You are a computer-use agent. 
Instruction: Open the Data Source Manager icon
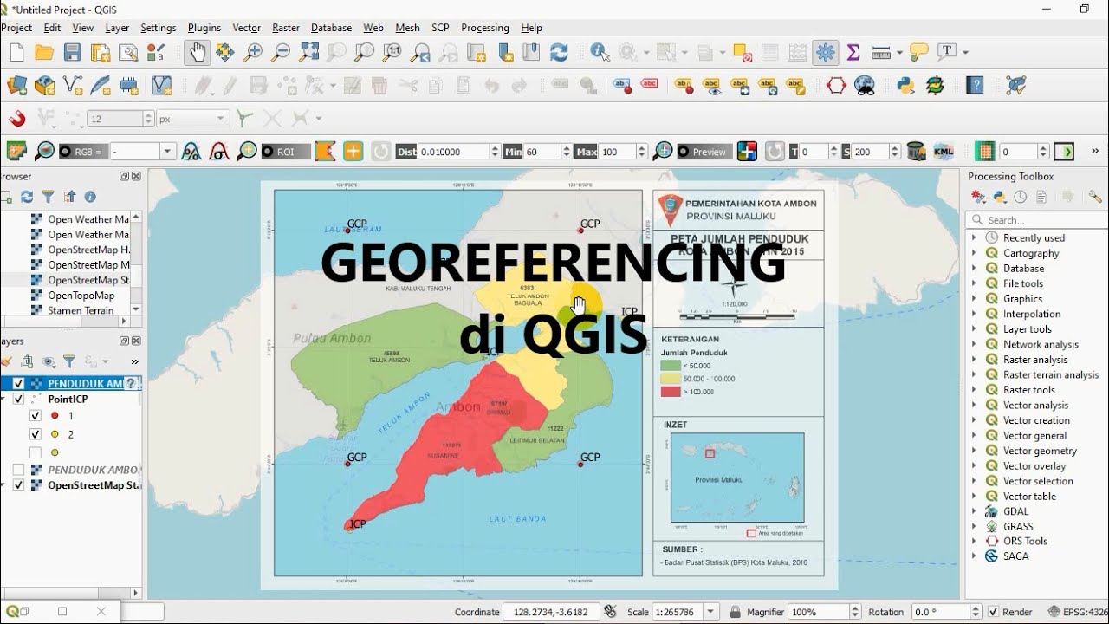(16, 86)
